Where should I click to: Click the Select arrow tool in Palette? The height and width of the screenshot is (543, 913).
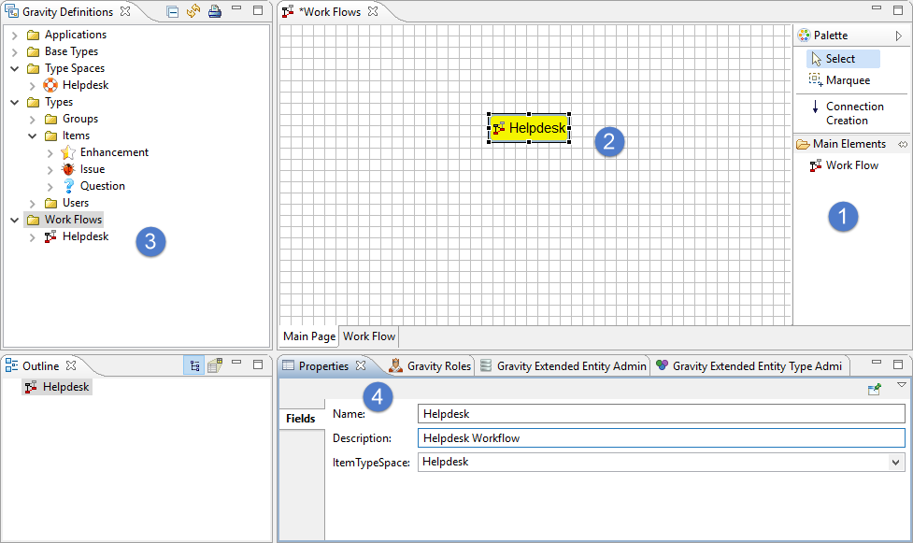tap(838, 59)
